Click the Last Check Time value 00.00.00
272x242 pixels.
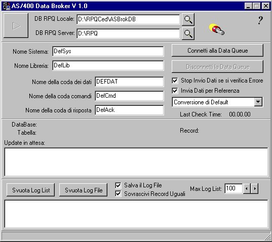point(240,114)
